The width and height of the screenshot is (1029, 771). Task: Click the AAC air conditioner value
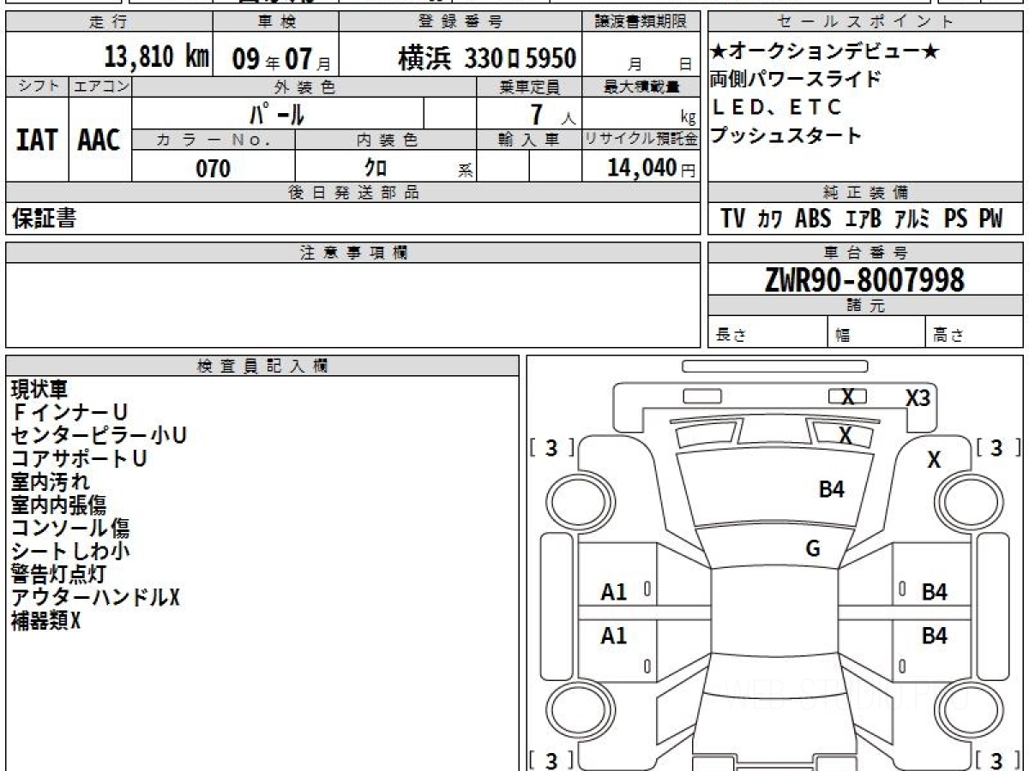pos(99,140)
